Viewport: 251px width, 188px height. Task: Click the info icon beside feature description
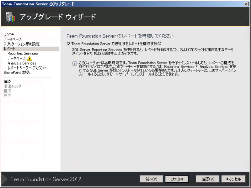pos(75,64)
